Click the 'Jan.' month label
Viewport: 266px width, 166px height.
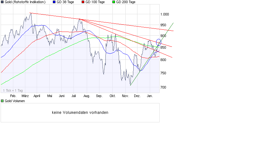click(150, 96)
